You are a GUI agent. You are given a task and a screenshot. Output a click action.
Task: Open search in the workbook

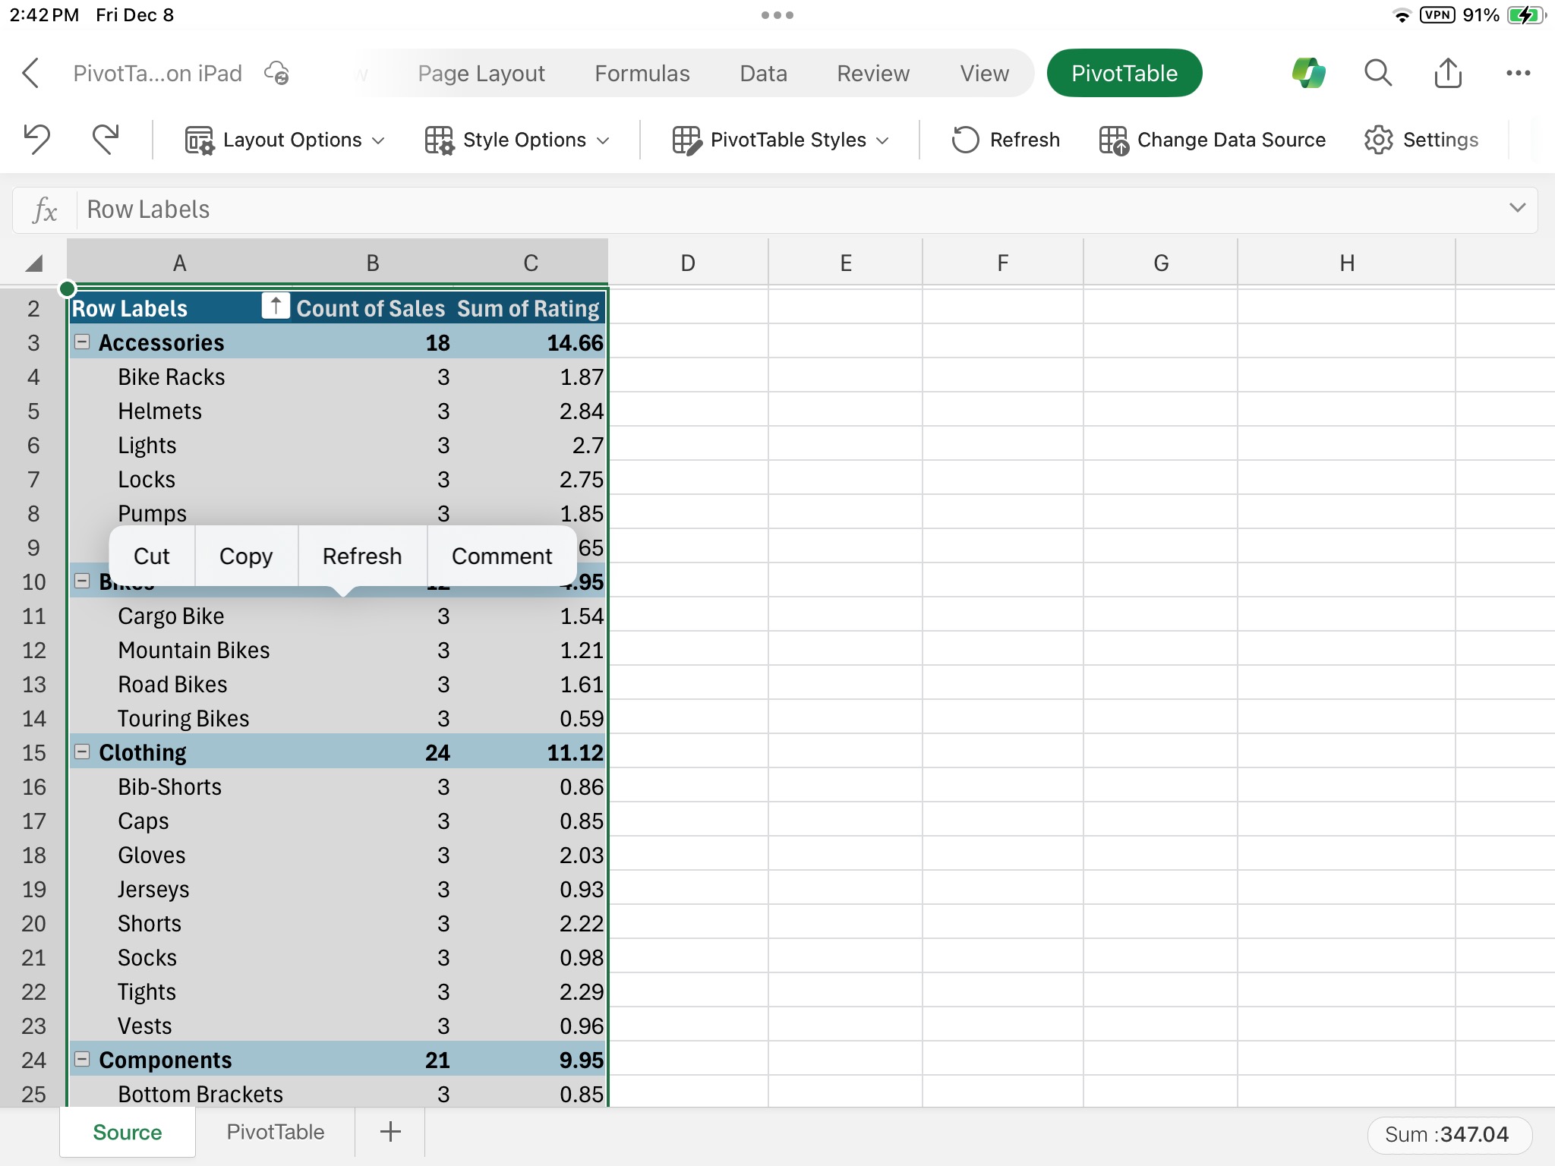coord(1377,73)
